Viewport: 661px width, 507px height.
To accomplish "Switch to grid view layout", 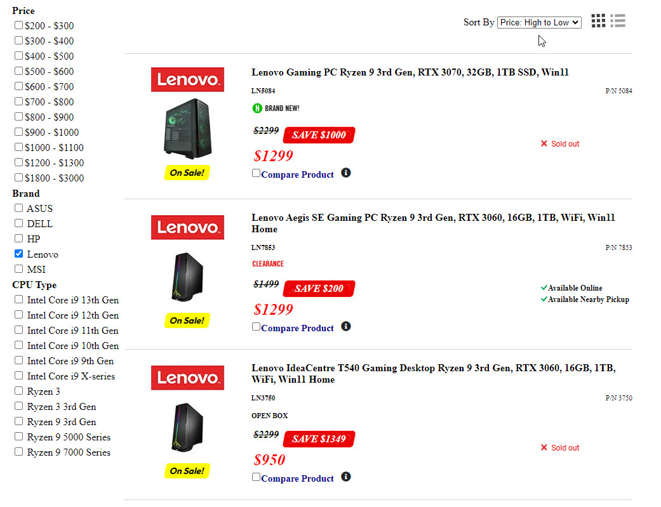I will click(598, 21).
